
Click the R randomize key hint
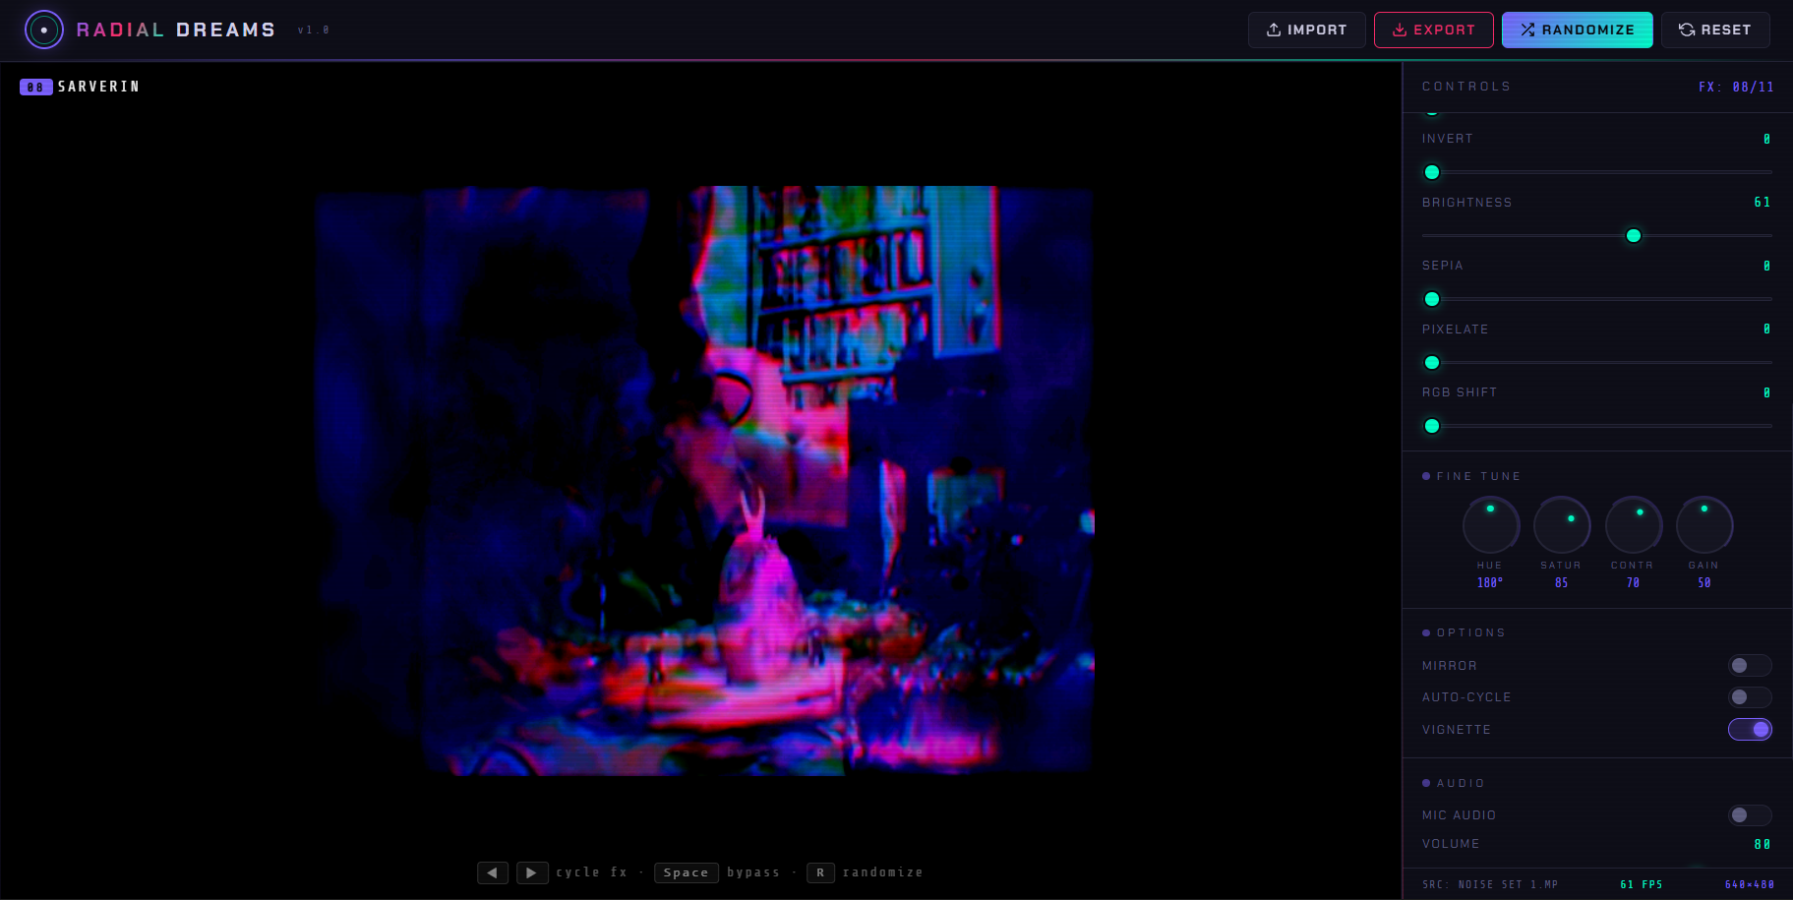point(820,872)
